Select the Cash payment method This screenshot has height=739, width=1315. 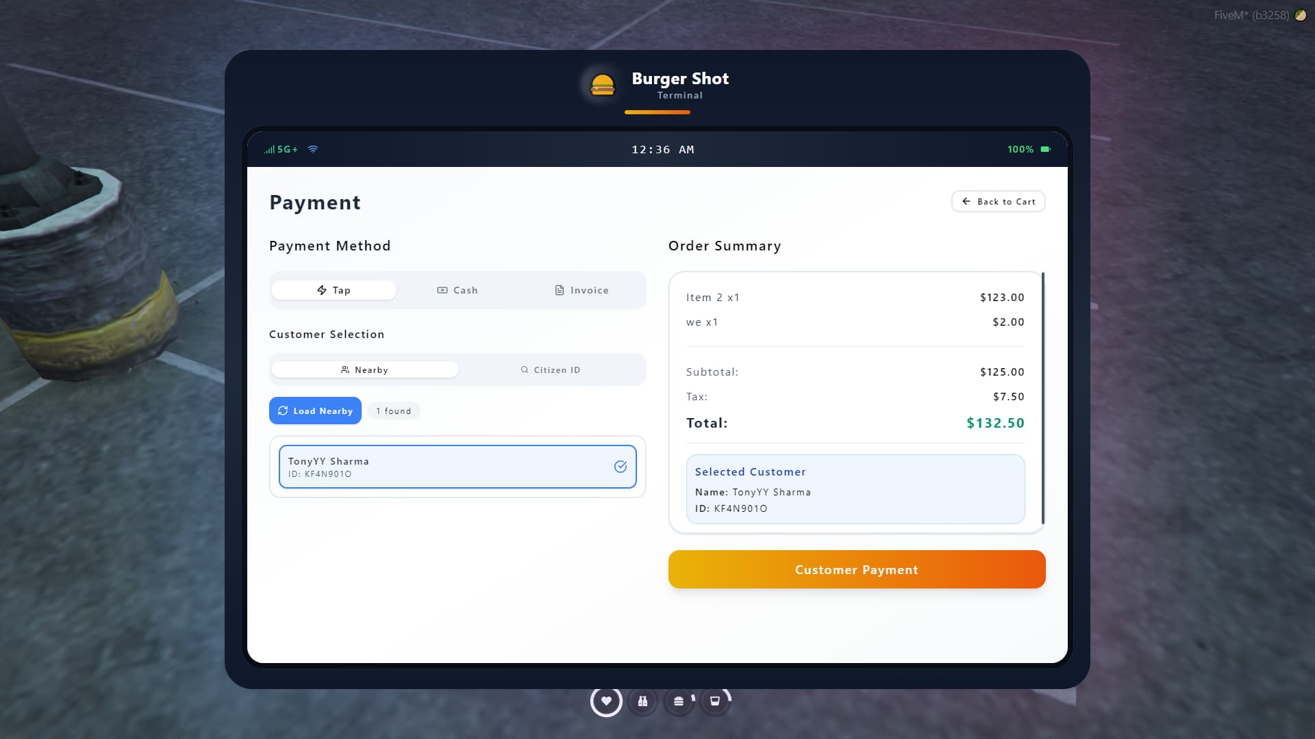point(458,290)
